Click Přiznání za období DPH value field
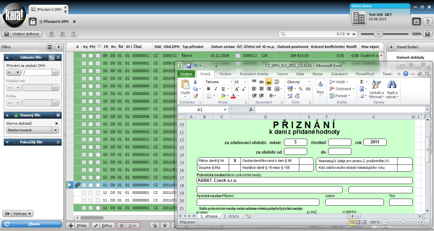434x231 pixels. (x=37, y=72)
